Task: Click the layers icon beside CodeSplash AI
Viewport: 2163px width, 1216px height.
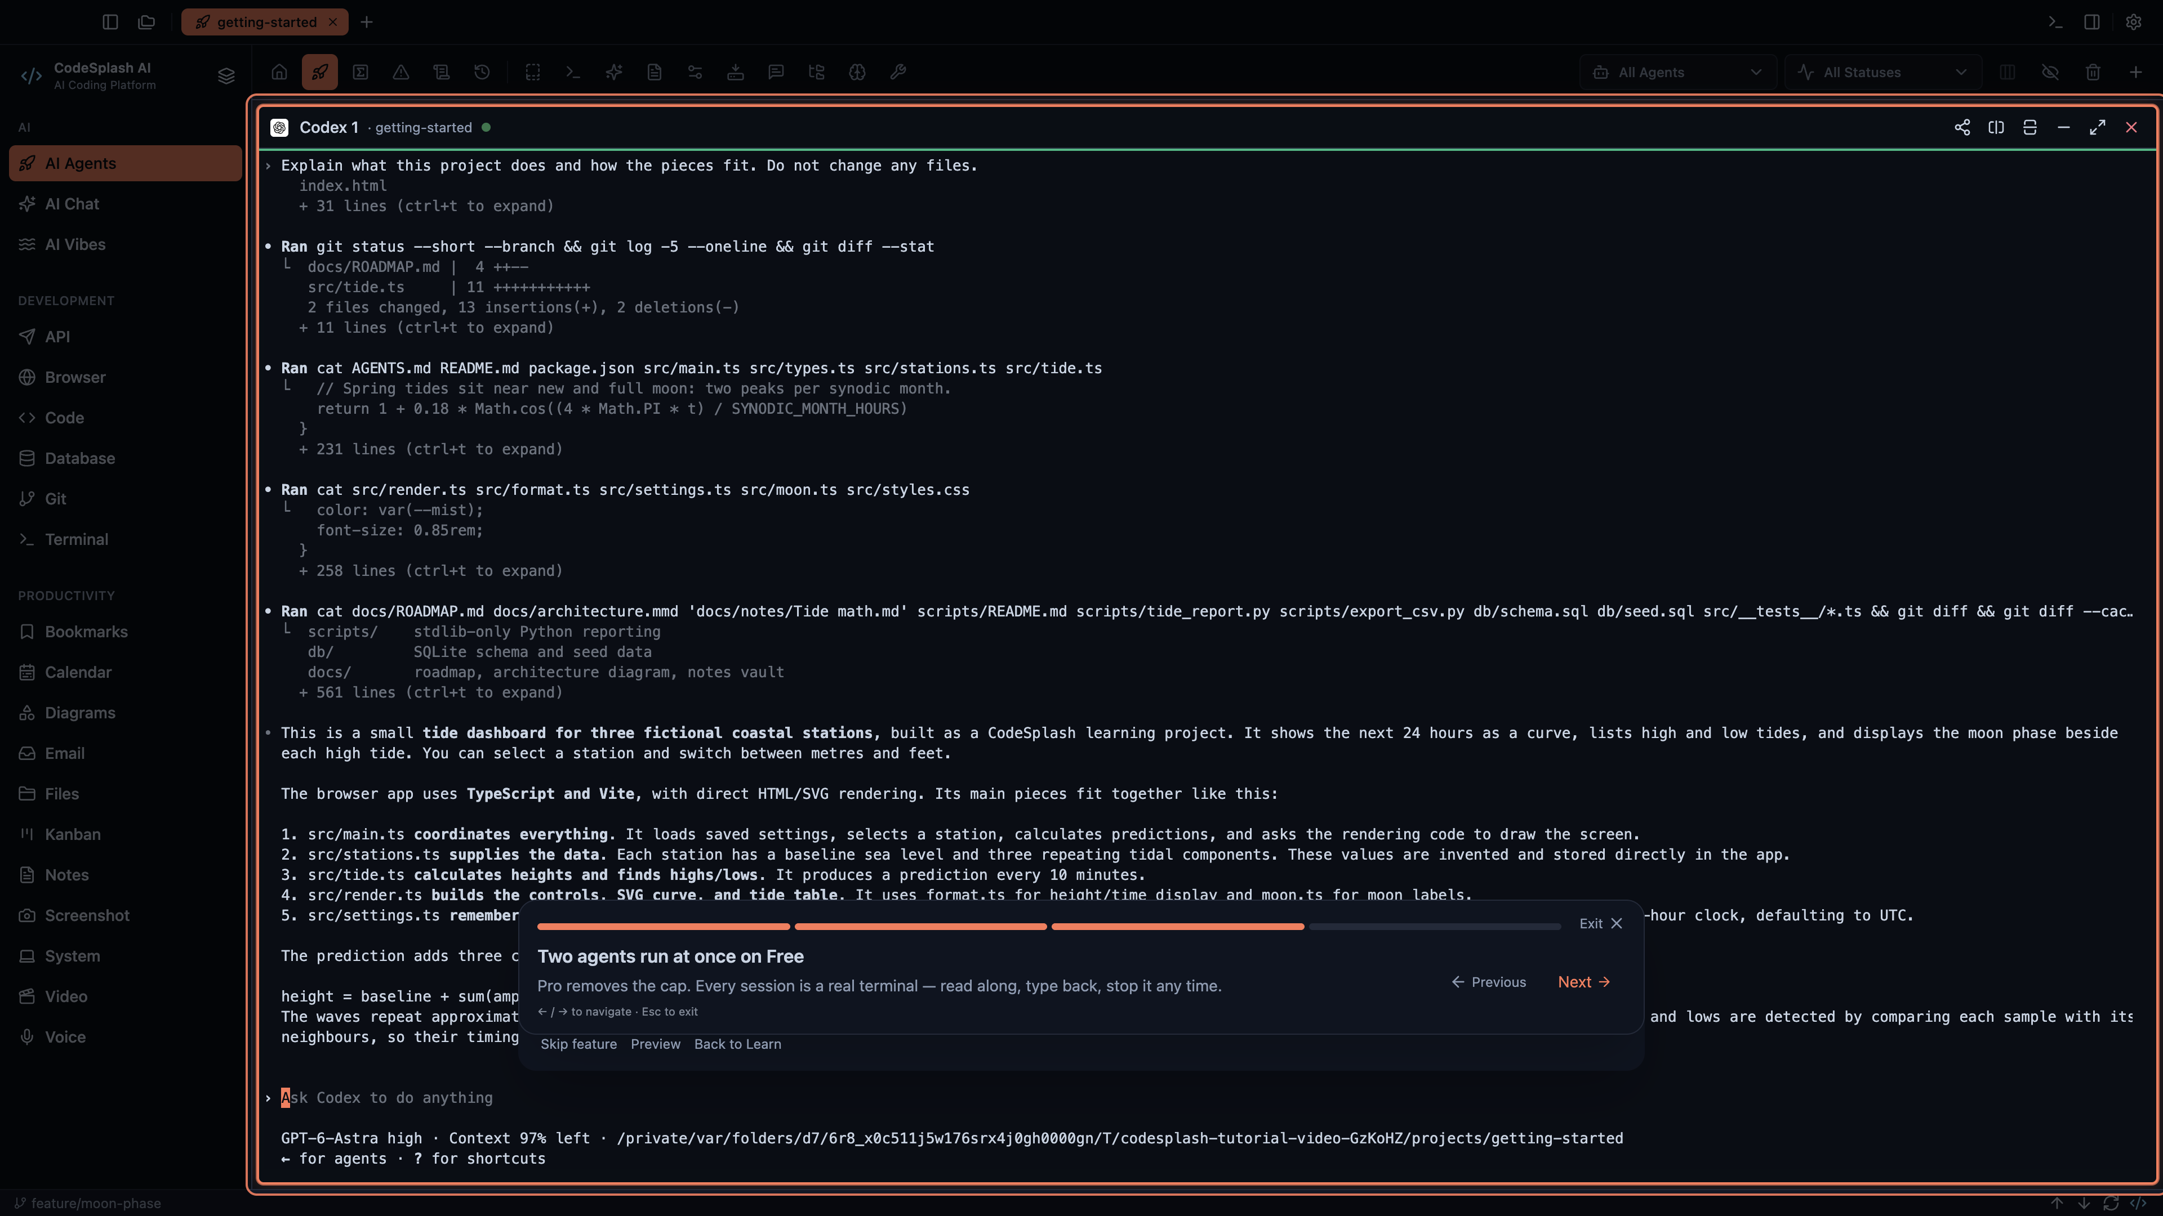Action: [226, 75]
